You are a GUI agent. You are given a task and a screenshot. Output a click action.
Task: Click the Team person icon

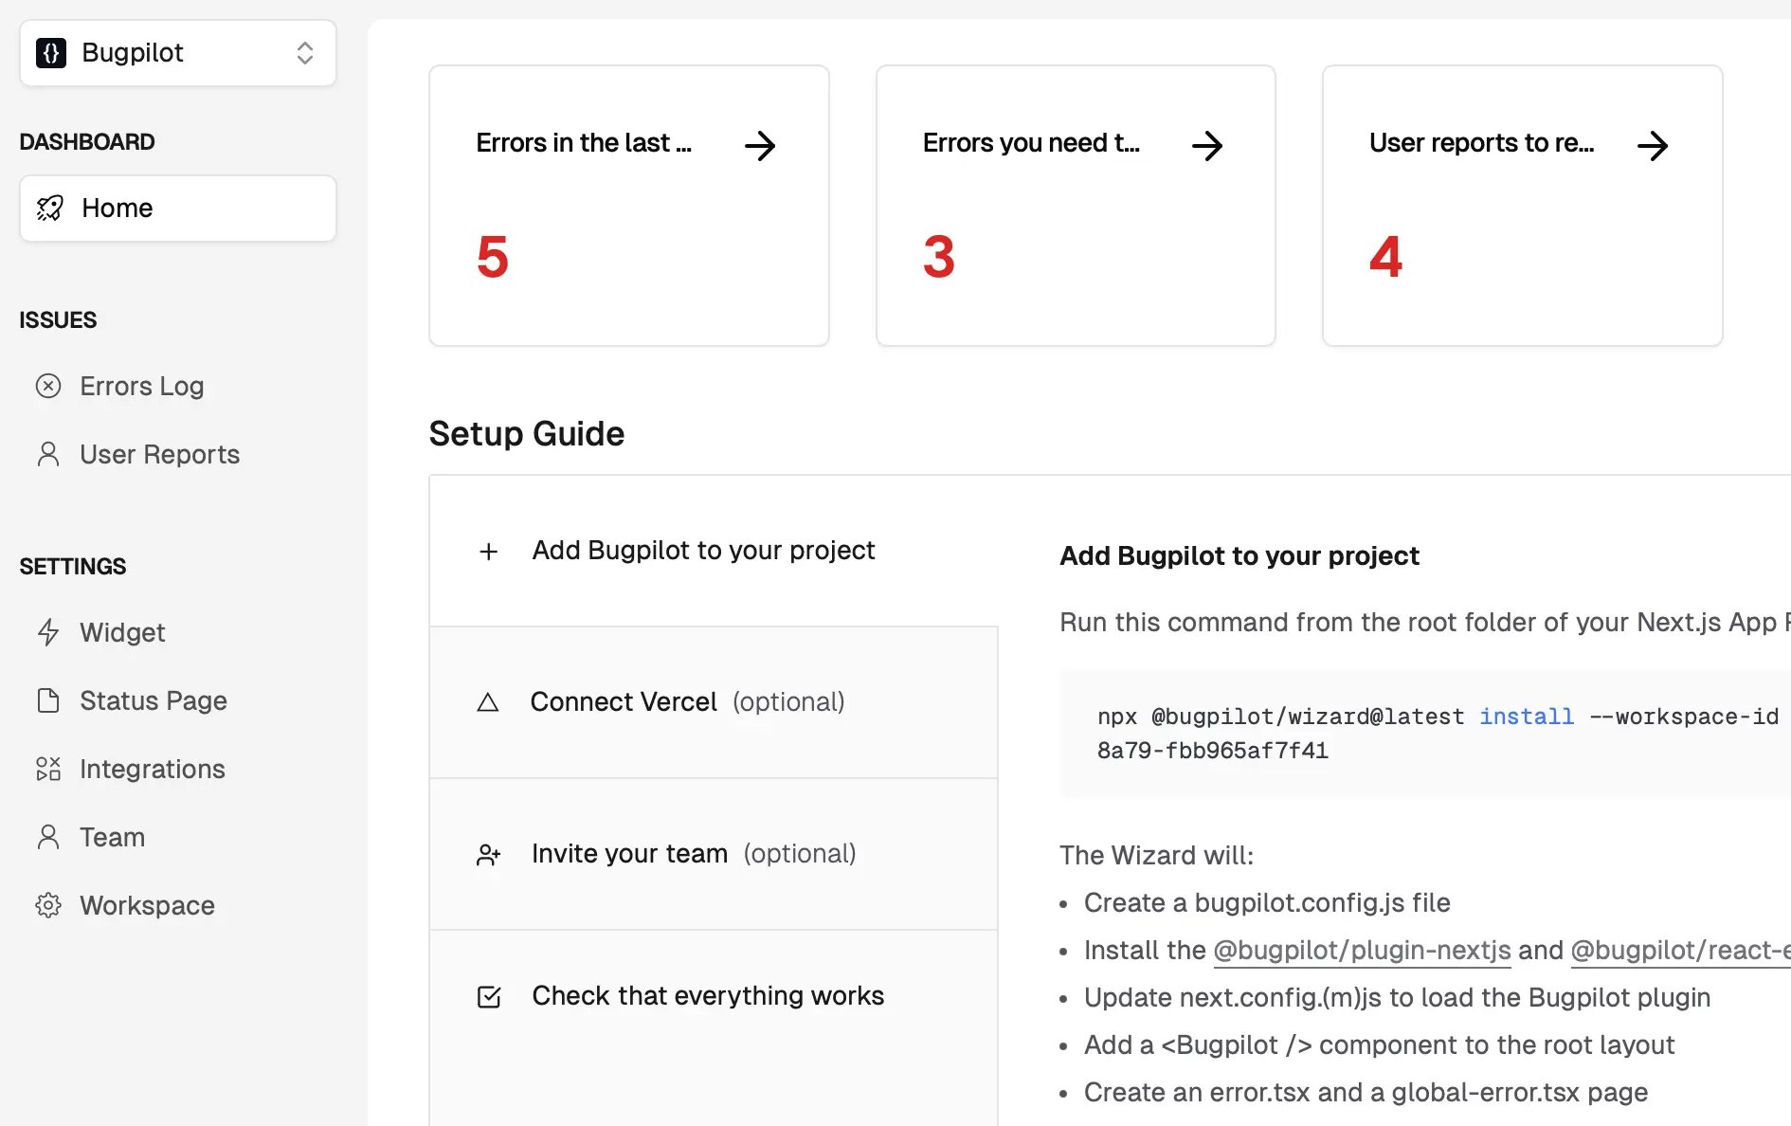click(48, 837)
